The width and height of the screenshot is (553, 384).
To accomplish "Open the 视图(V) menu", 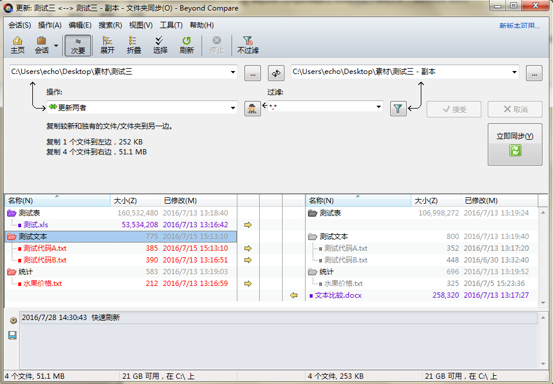I will pos(140,25).
